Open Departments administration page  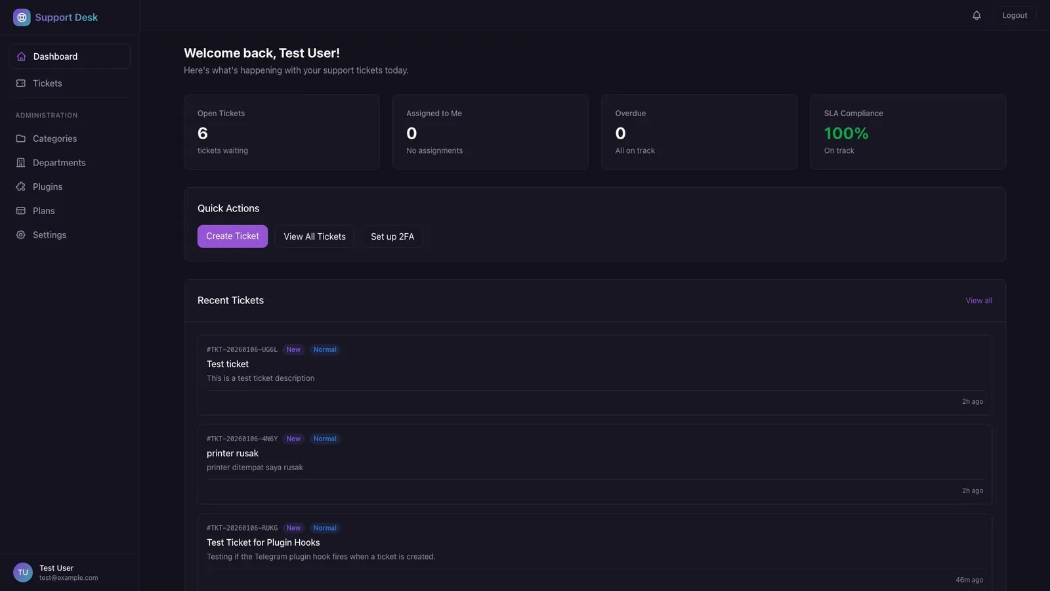tap(70, 163)
